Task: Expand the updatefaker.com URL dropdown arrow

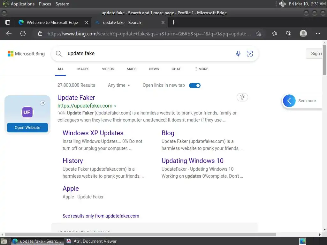Action: point(115,106)
